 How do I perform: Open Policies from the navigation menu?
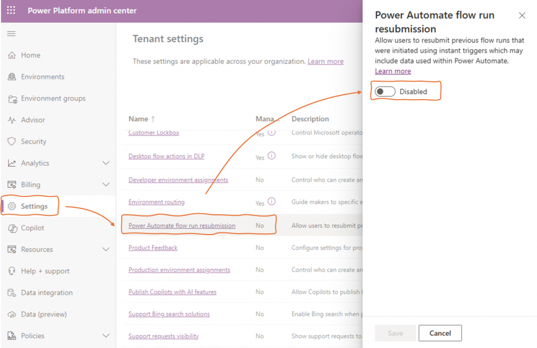[32, 335]
